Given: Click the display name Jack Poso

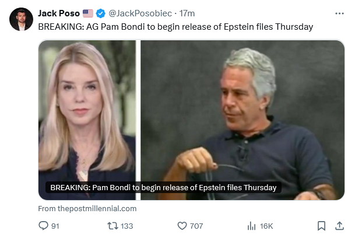Looking at the screenshot, I should (59, 13).
